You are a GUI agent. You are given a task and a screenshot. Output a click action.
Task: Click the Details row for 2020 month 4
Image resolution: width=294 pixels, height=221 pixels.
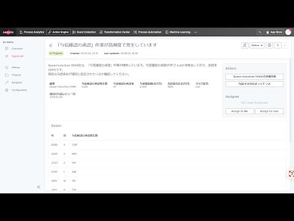pos(167,145)
